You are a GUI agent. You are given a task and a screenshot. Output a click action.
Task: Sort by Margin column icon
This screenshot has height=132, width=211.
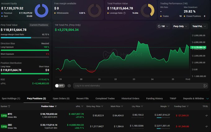tap(168, 106)
